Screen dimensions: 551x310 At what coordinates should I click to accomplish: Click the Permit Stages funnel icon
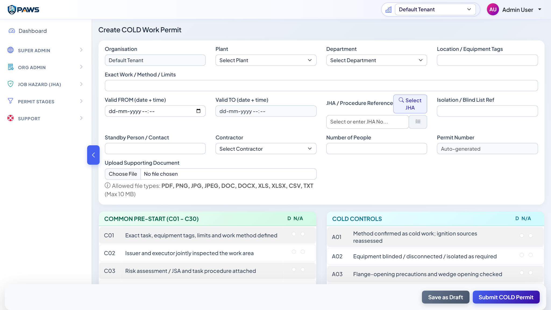[10, 101]
